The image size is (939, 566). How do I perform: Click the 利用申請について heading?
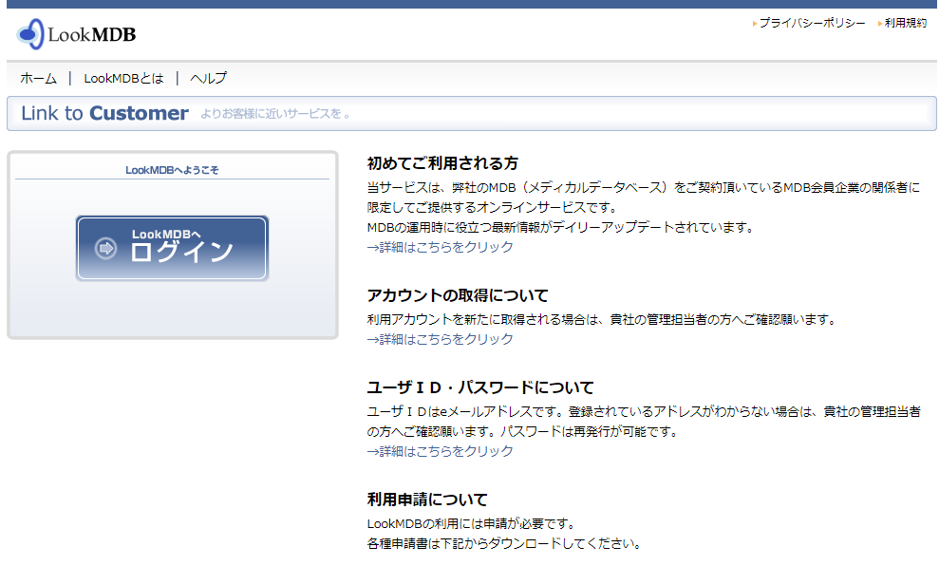(x=427, y=500)
